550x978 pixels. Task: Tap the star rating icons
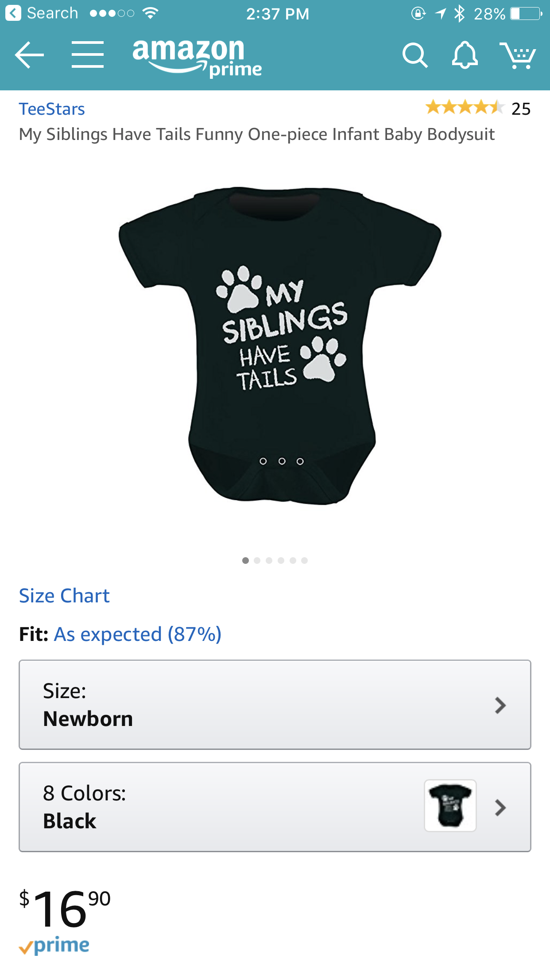coord(465,108)
